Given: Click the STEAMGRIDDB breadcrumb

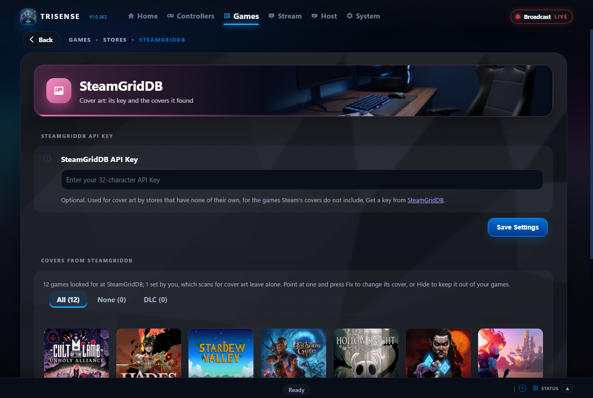Looking at the screenshot, I should pyautogui.click(x=162, y=40).
